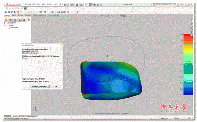Open the Help menu
This screenshot has width=197, height=122.
pyautogui.click(x=55, y=5)
